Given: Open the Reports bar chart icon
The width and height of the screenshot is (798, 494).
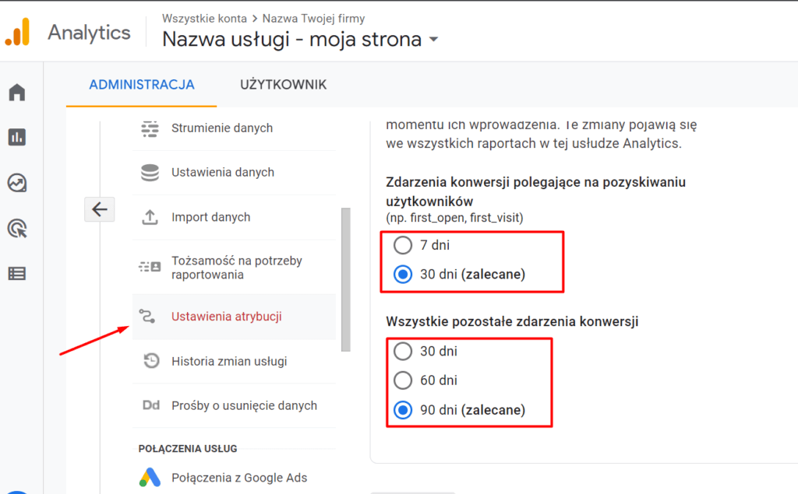Looking at the screenshot, I should point(17,138).
